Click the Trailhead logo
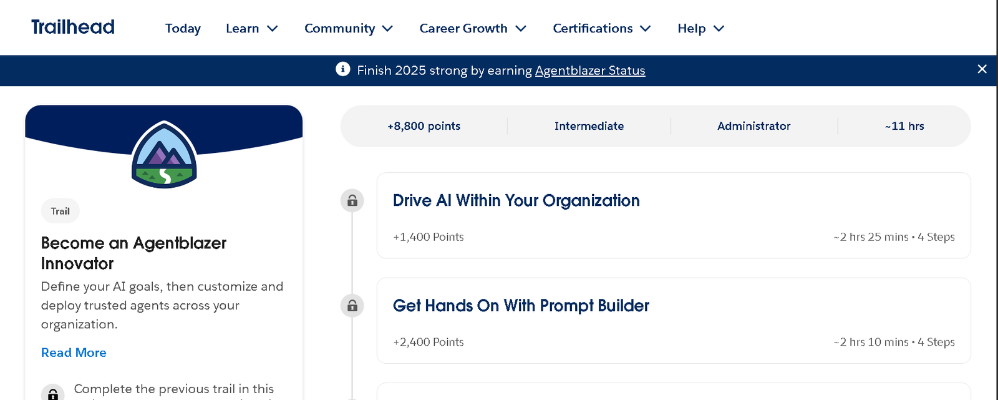The width and height of the screenshot is (998, 400). [73, 27]
